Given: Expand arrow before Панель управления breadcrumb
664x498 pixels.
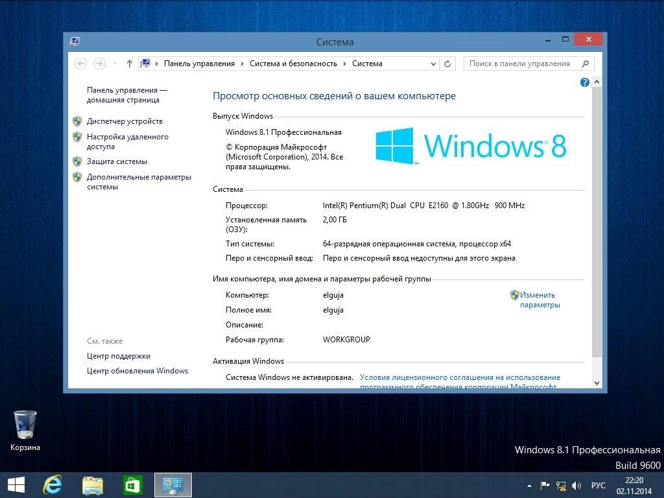Looking at the screenshot, I should tap(157, 64).
